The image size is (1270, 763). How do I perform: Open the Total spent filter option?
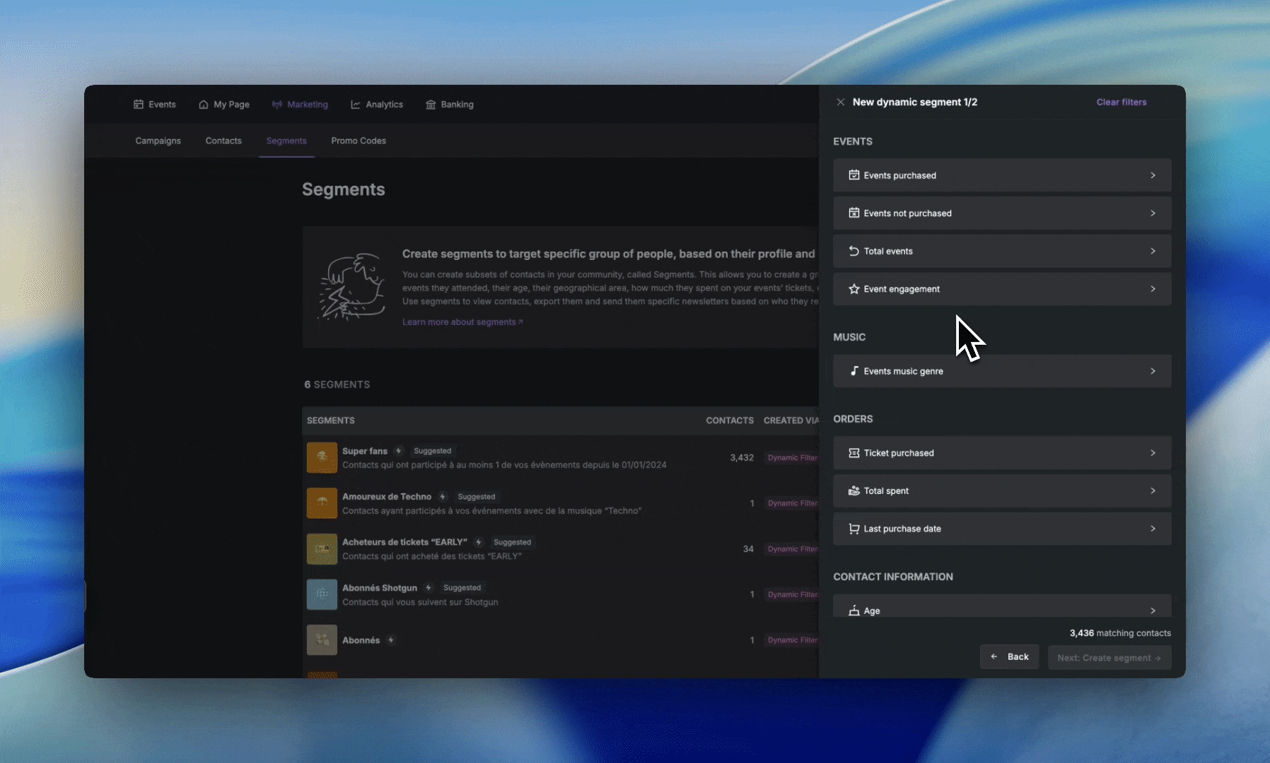[x=1002, y=491]
